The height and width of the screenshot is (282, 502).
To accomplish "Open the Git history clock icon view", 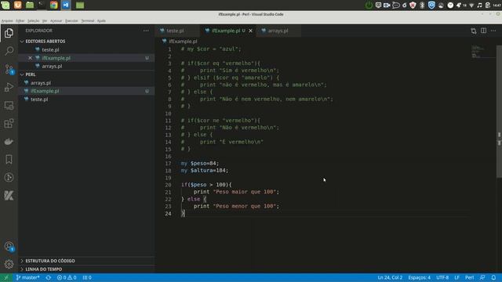I will [x=9, y=178].
